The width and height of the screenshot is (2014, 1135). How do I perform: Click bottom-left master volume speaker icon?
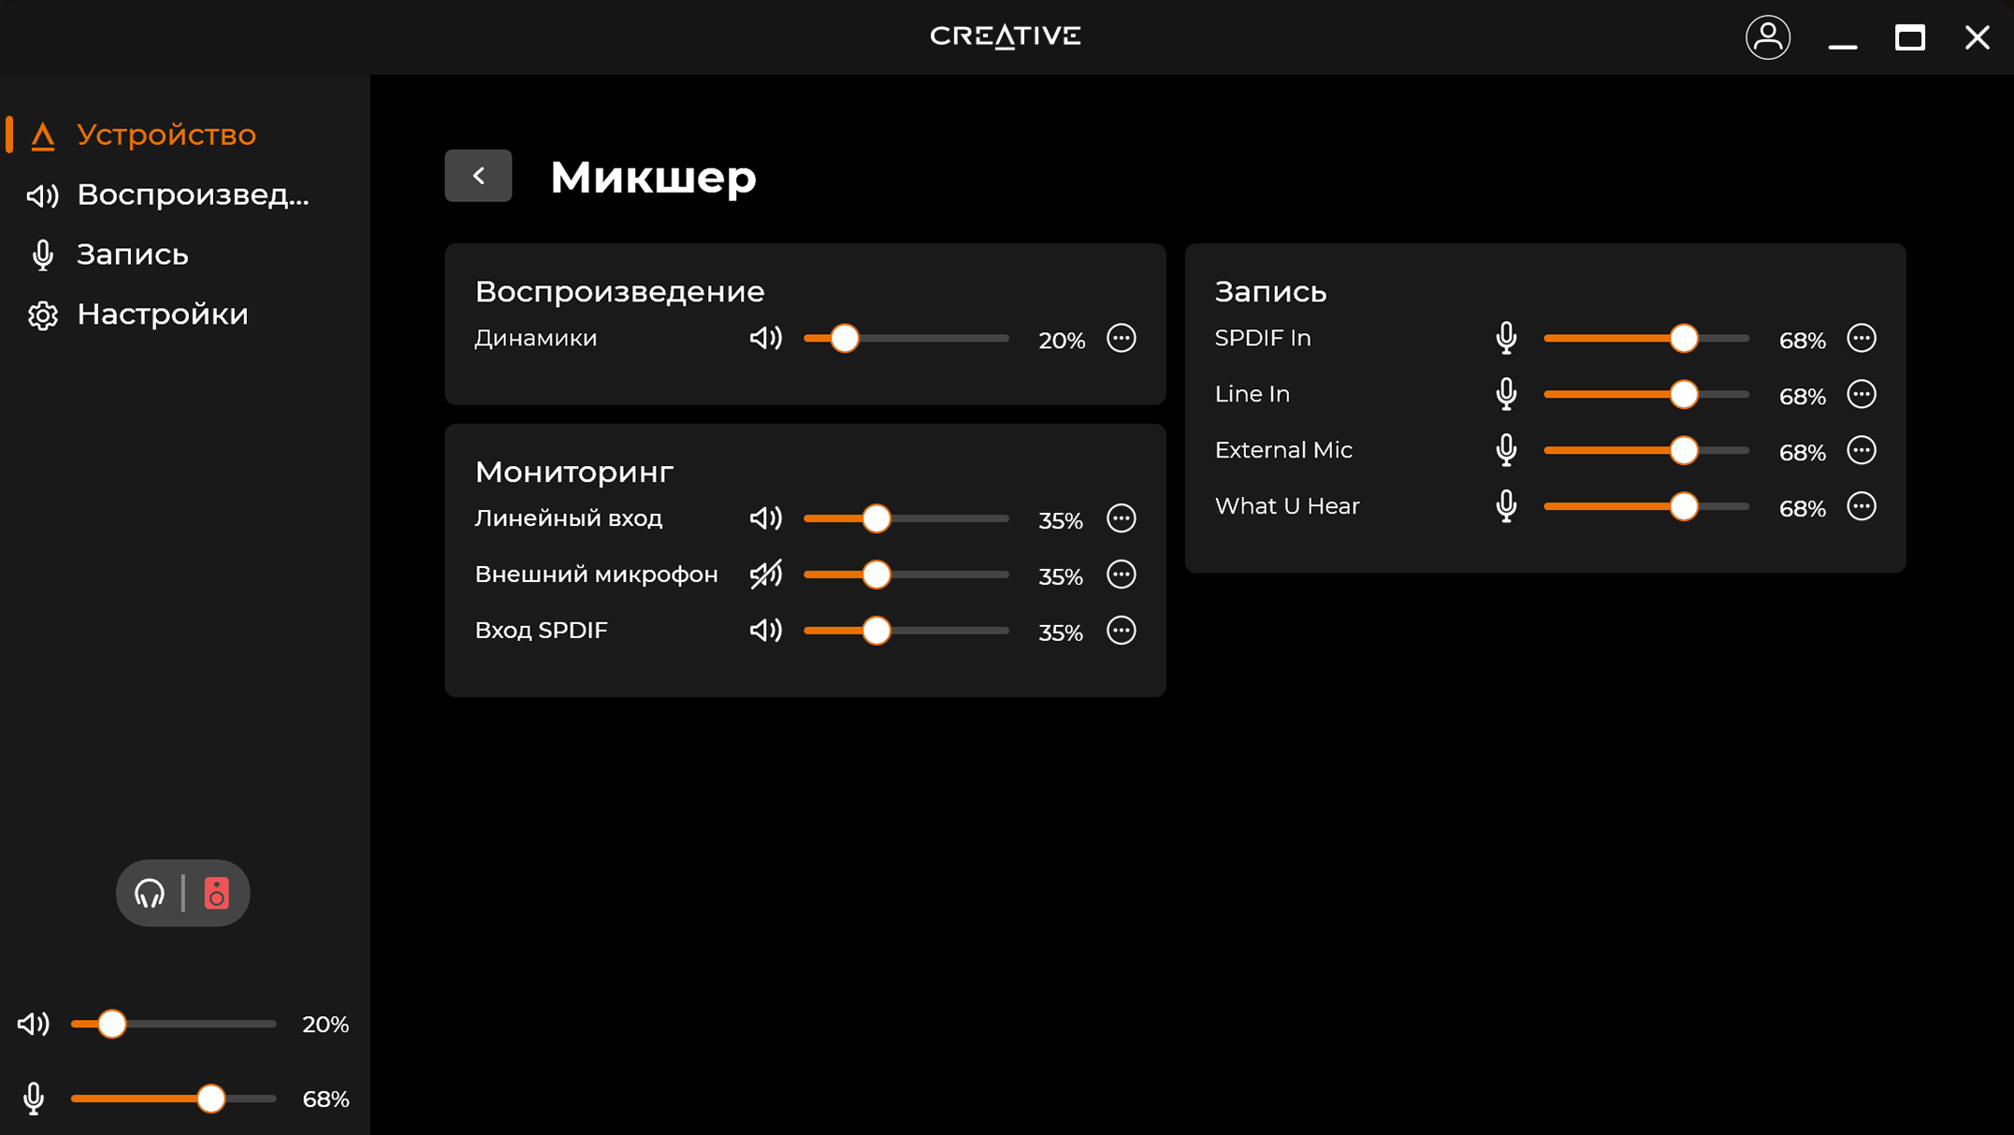coord(34,1024)
